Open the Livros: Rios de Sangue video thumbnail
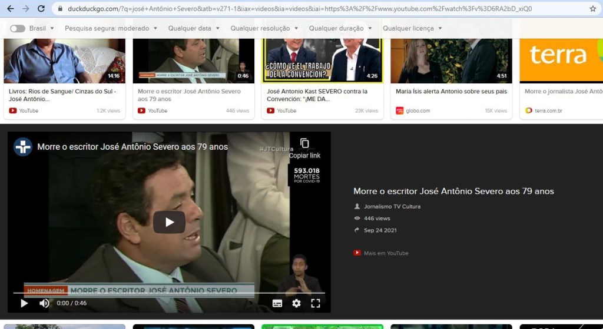The width and height of the screenshot is (603, 329). tap(64, 61)
